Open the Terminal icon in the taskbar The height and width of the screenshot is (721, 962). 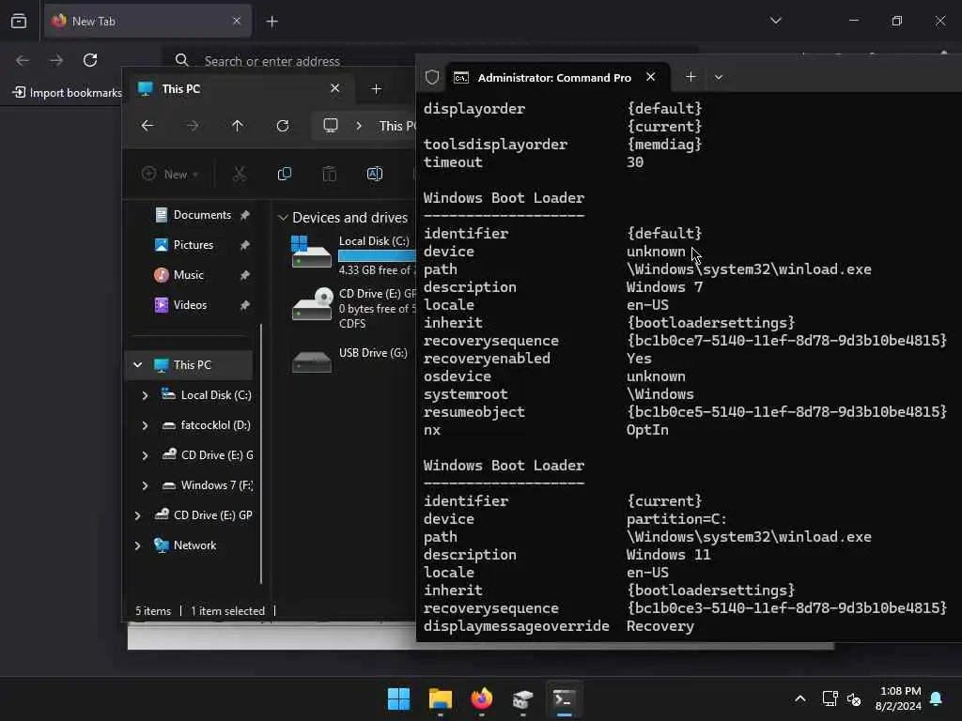click(564, 698)
